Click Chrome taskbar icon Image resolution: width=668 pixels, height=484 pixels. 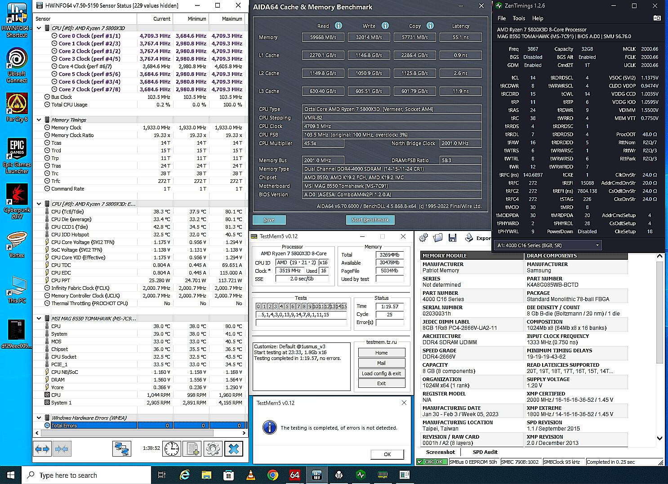click(x=272, y=475)
